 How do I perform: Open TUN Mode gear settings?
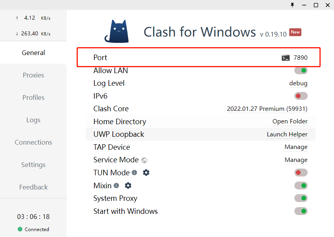pyautogui.click(x=146, y=173)
